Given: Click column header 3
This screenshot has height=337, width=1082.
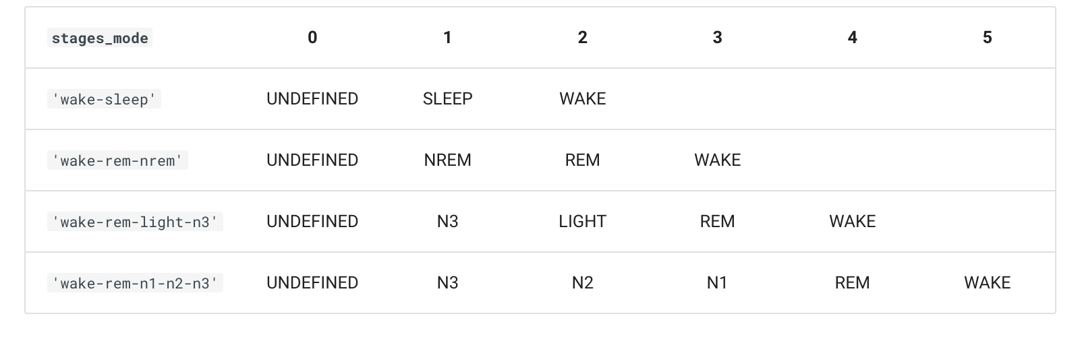Looking at the screenshot, I should tap(717, 38).
